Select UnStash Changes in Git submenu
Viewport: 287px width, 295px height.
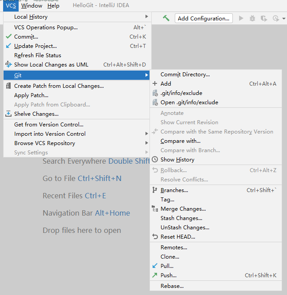(x=216, y=228)
